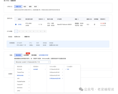
Task: Set GPU count to 2
Action: tap(19, 31)
